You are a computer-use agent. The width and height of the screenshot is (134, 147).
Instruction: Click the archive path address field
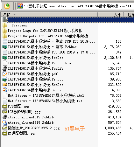76,6
